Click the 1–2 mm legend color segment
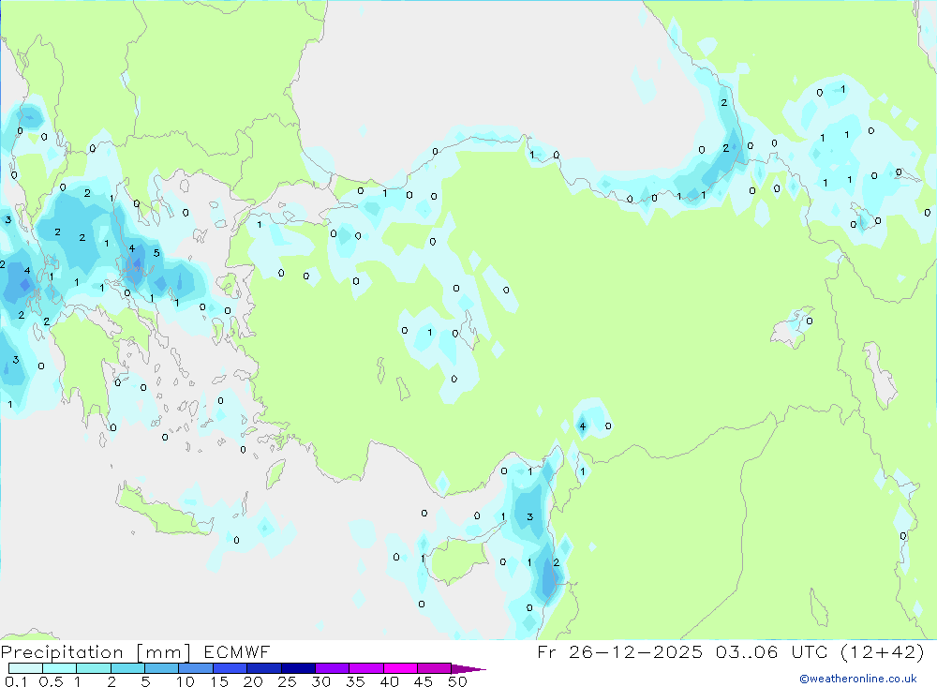Viewport: 937px width, 687px height. [93, 668]
